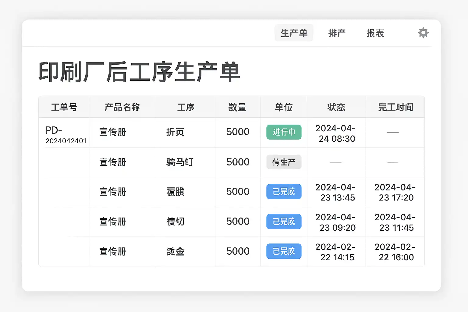Open settings via the gear icon
The image size is (468, 312).
click(423, 33)
